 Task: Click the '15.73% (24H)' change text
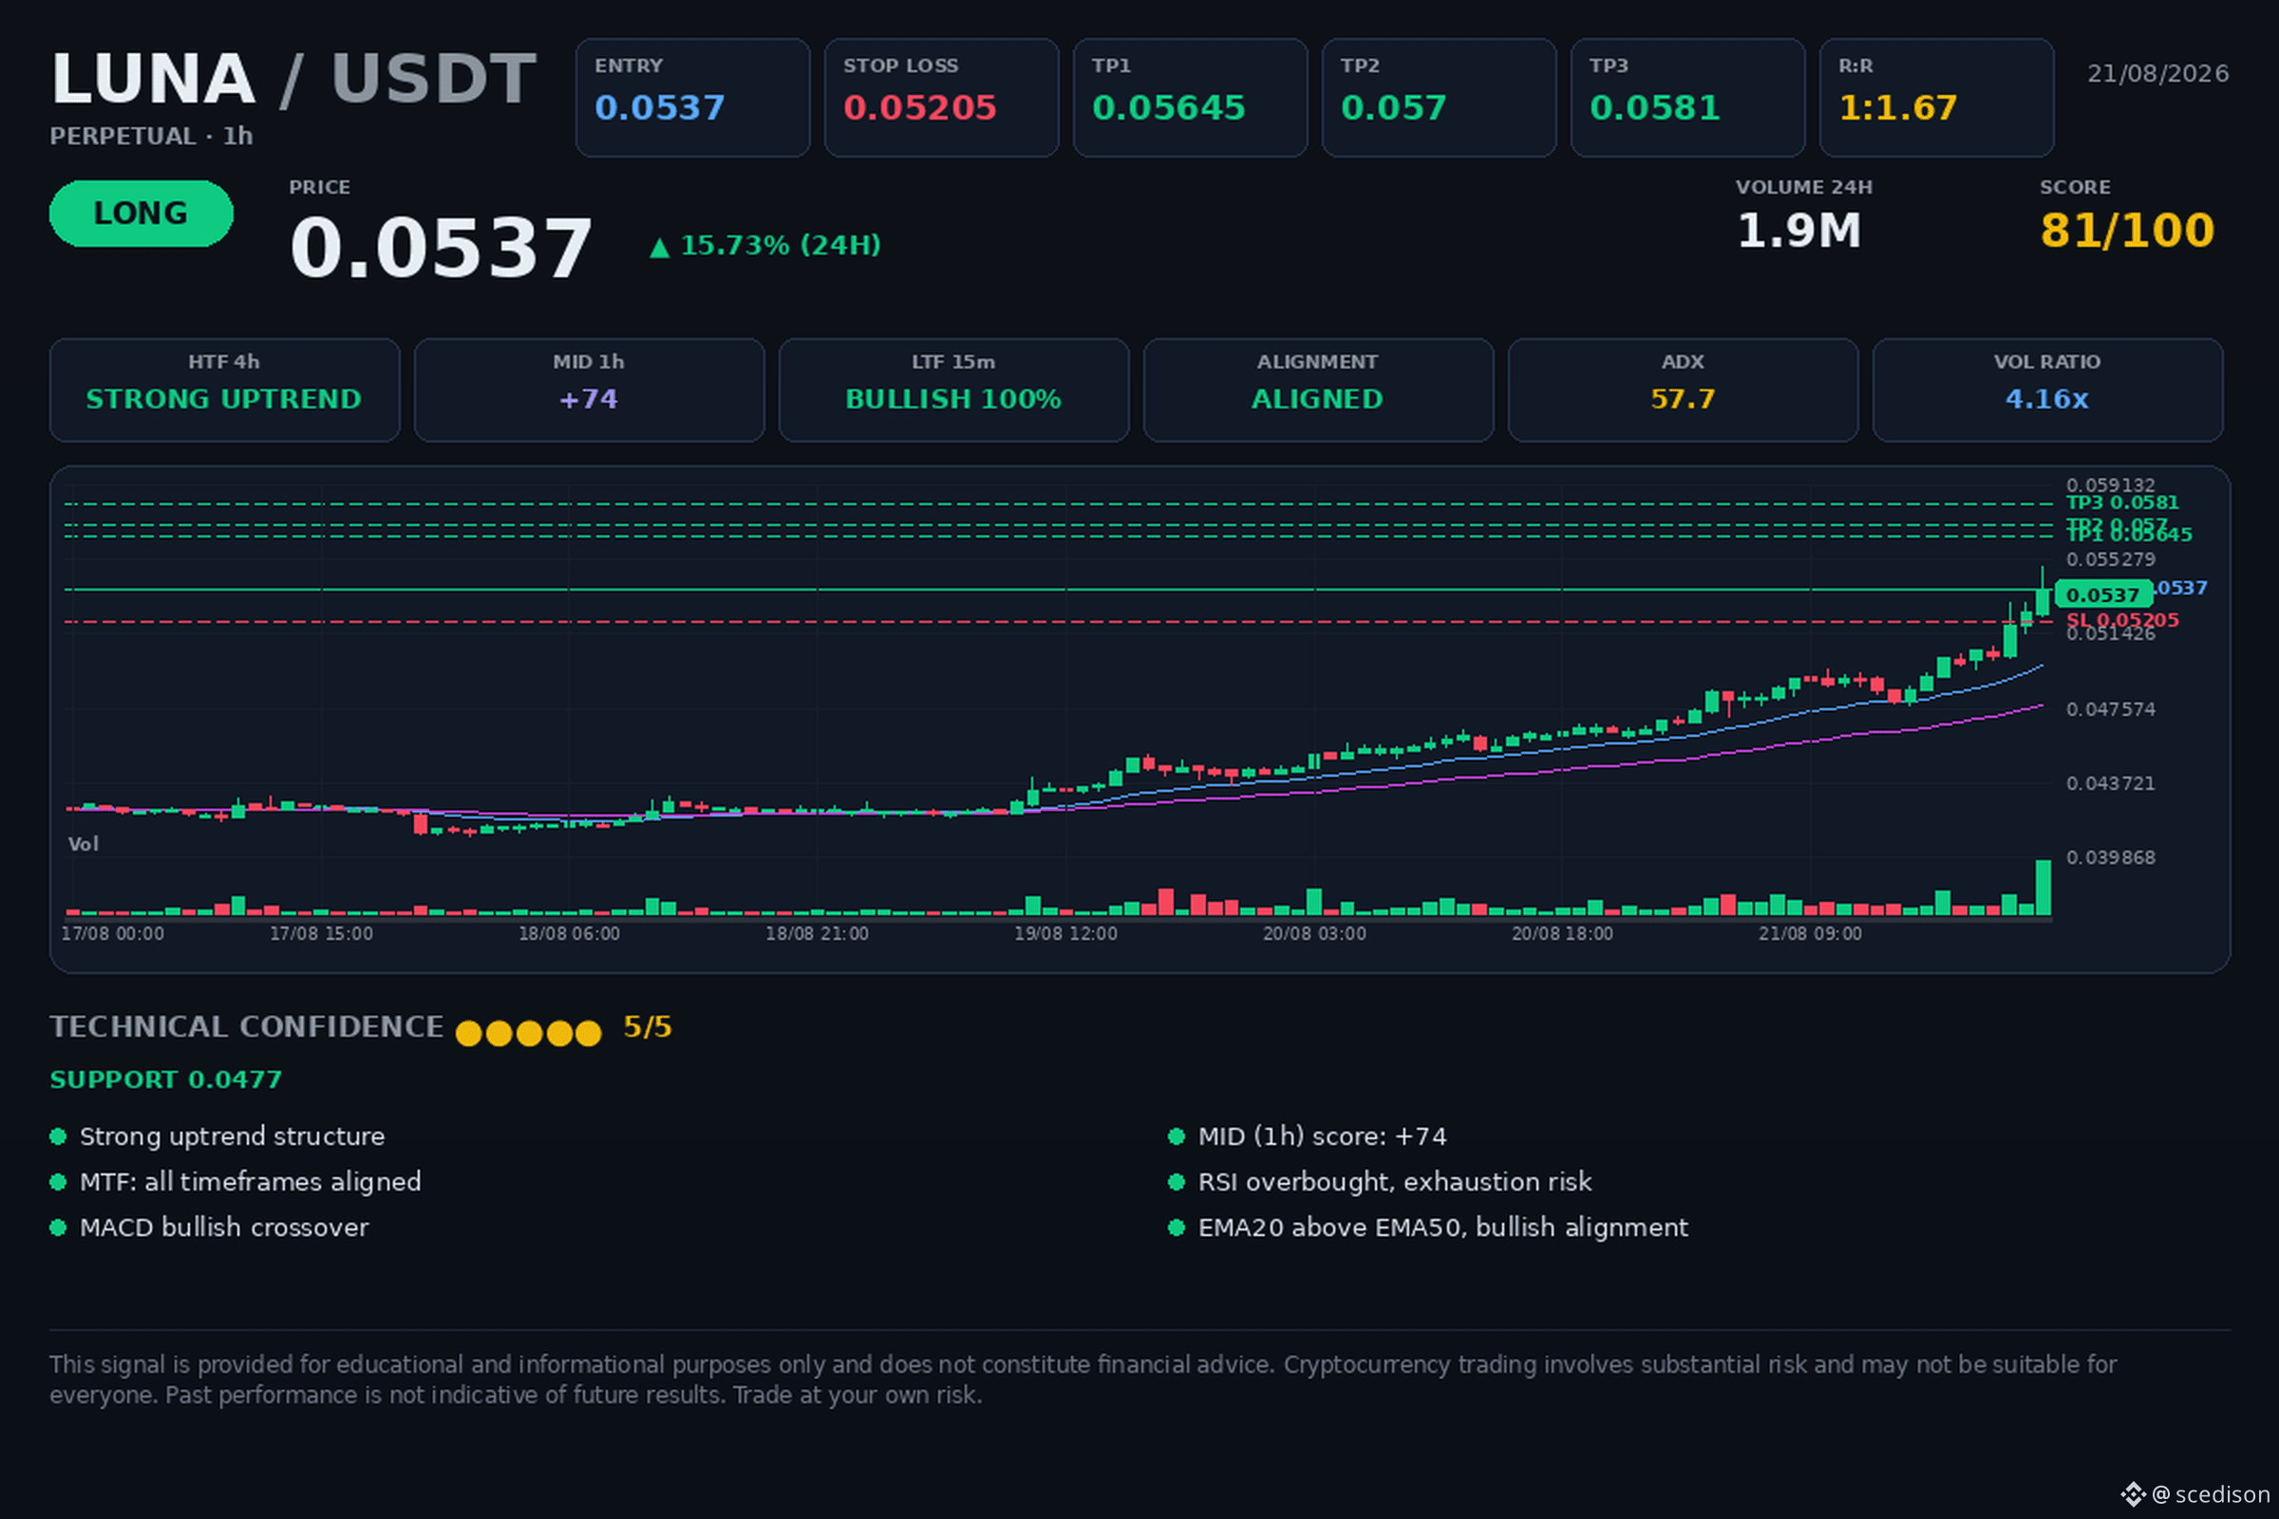point(781,246)
